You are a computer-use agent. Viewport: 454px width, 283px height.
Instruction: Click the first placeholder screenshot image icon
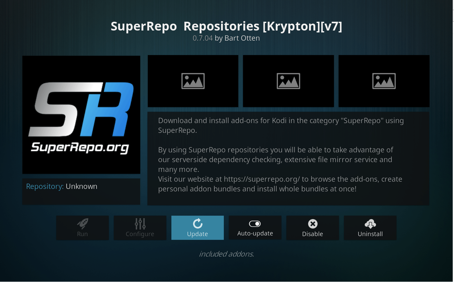point(193,81)
